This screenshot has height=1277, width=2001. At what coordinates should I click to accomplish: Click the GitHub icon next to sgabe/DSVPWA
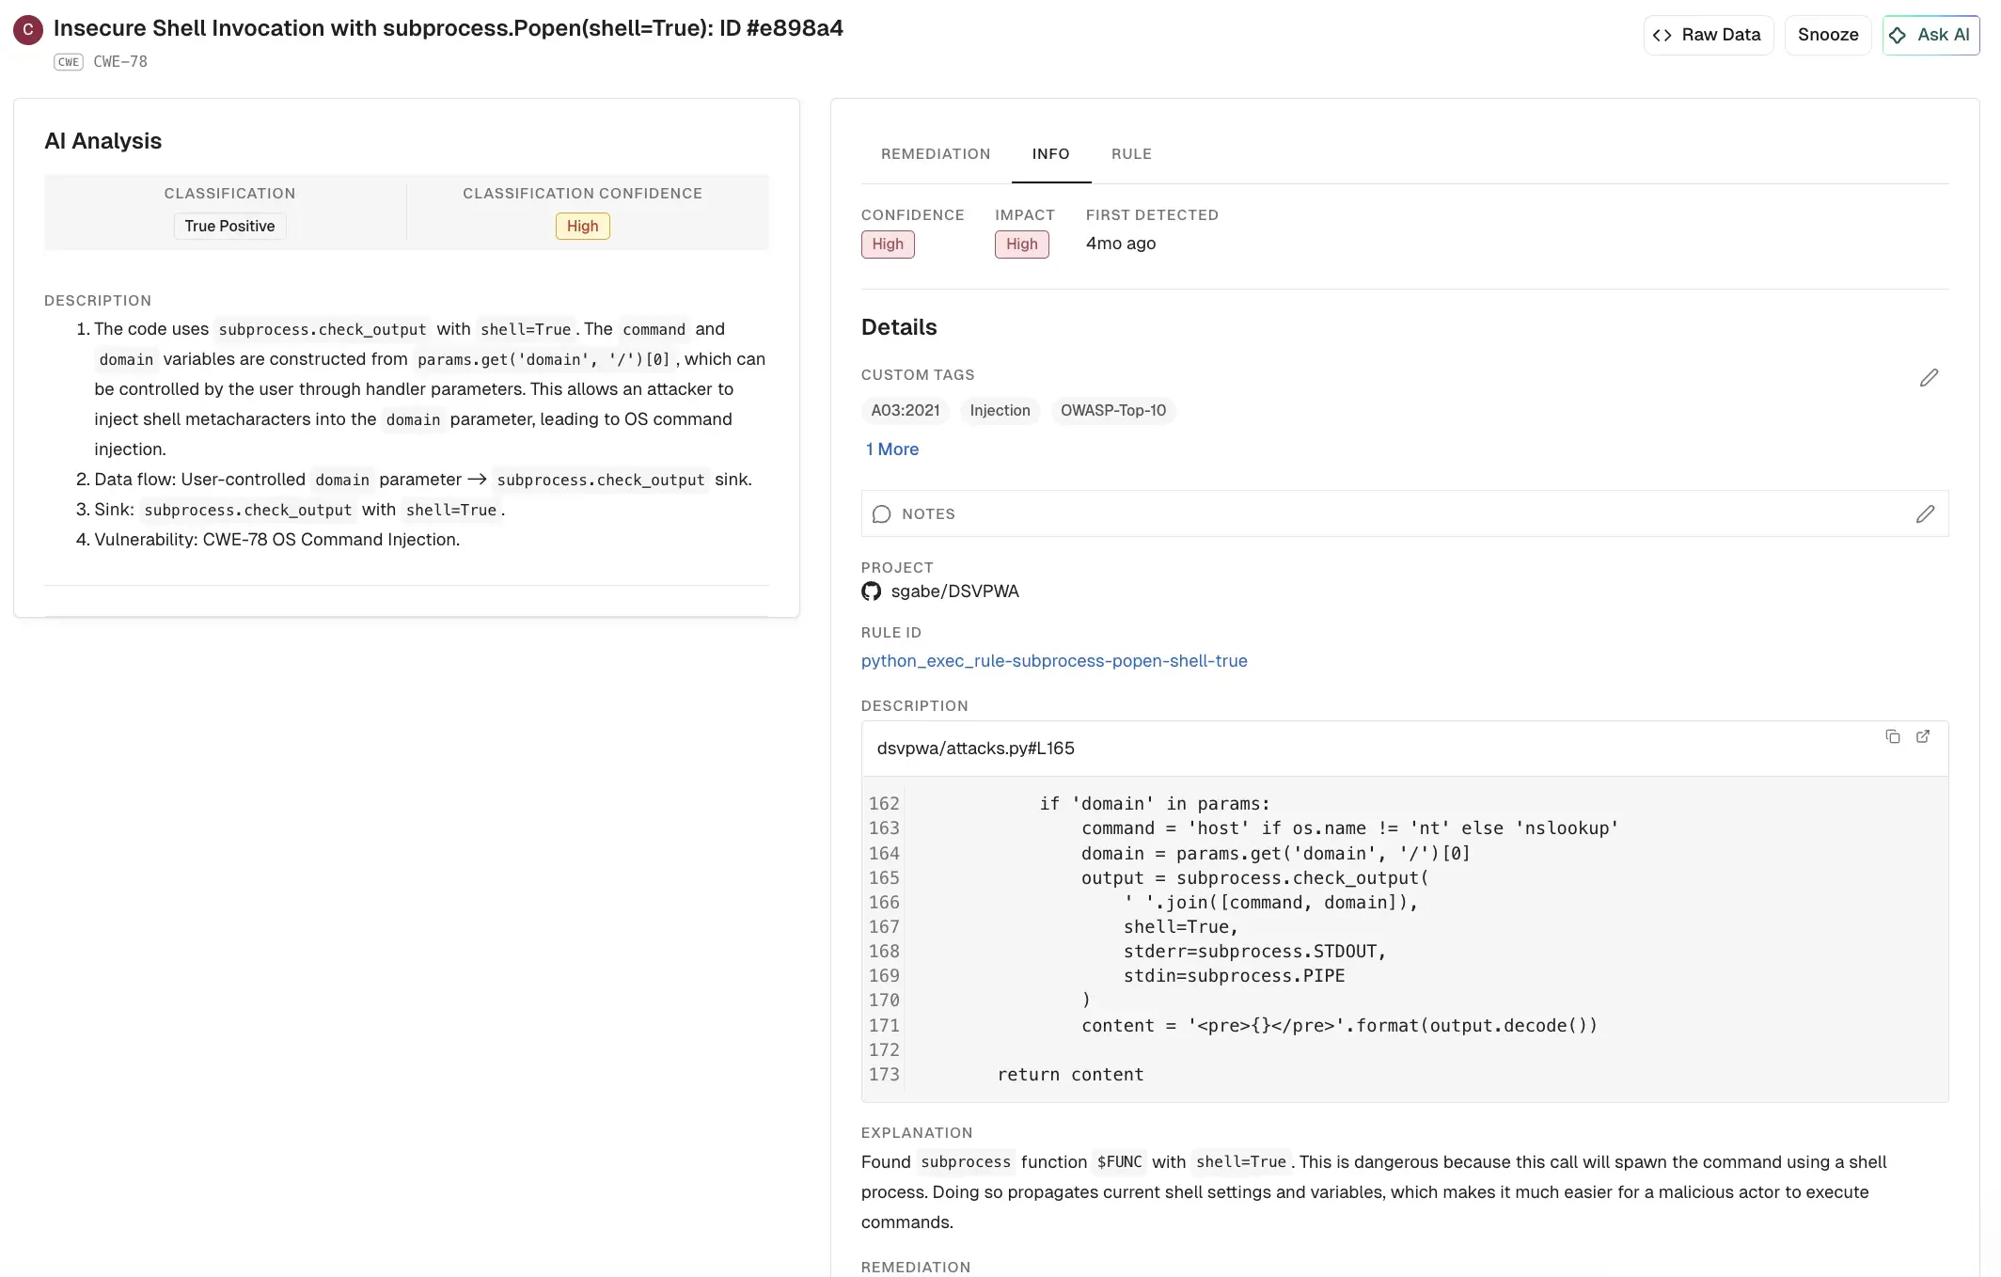point(872,591)
